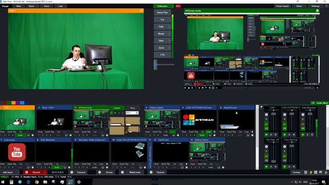This screenshot has height=185, width=329.
Task: Click the Quick Play transition button
Action: coord(162,12)
